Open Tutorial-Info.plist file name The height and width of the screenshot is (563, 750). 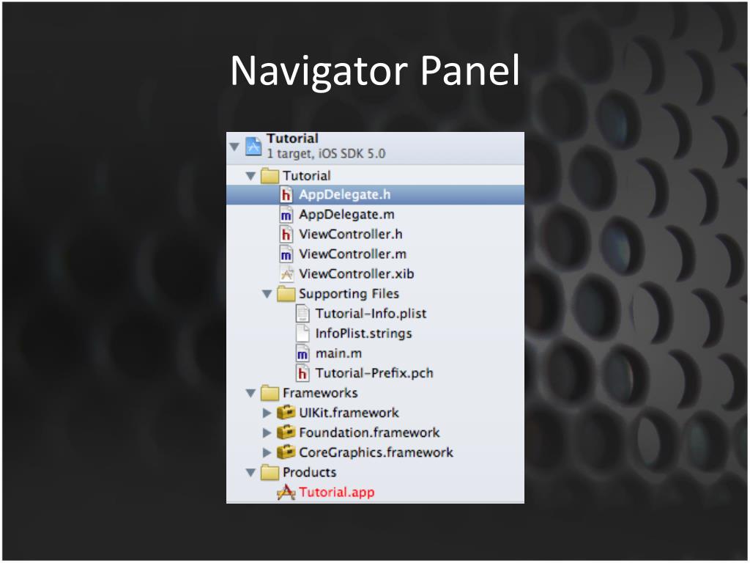pyautogui.click(x=371, y=314)
